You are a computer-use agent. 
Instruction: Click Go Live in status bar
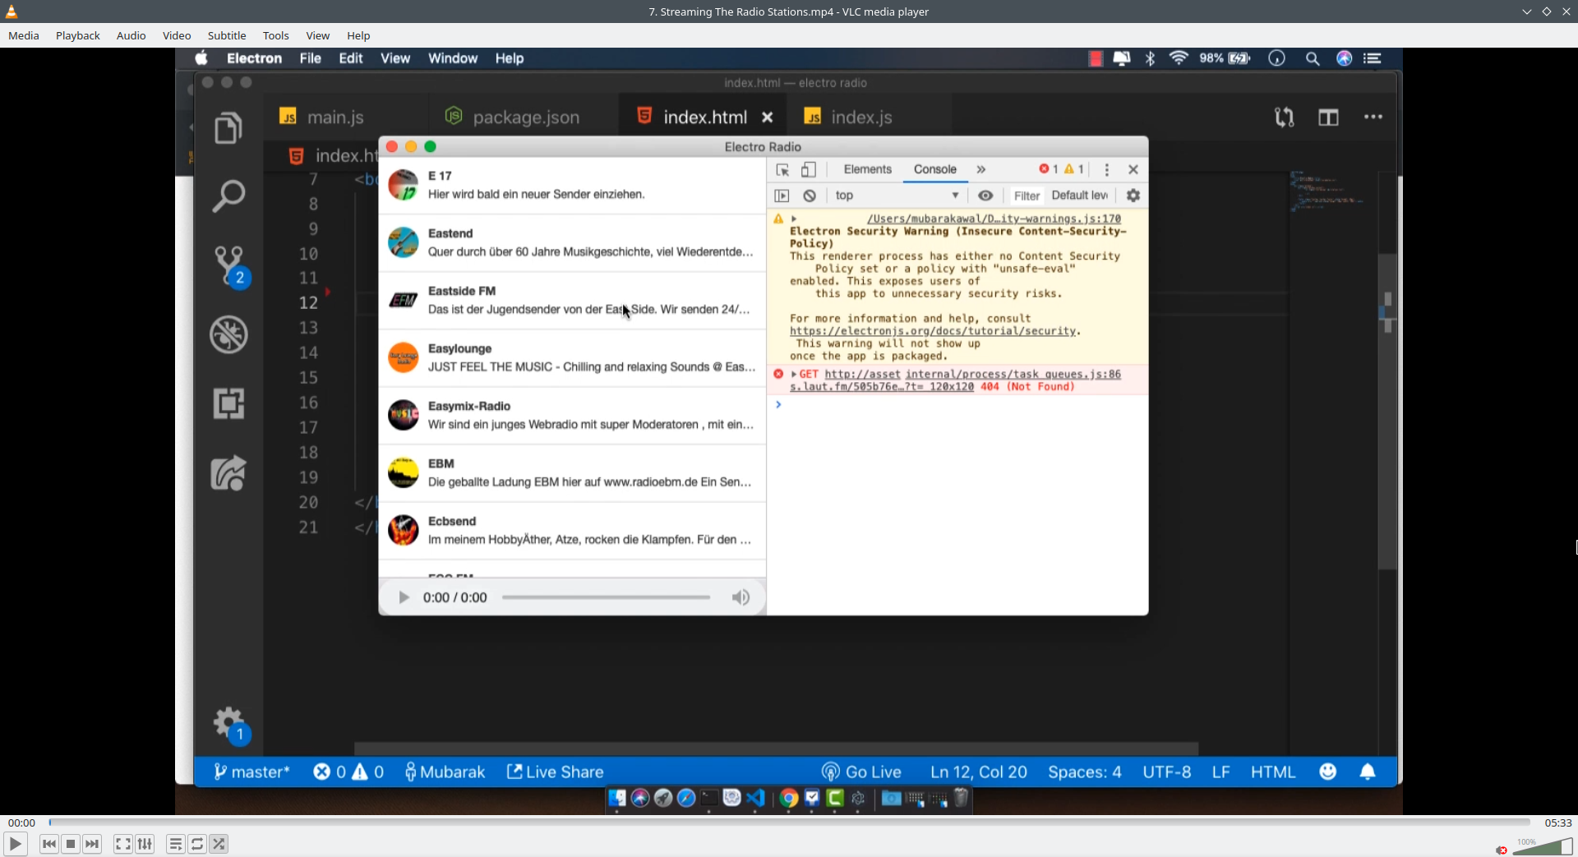861,772
